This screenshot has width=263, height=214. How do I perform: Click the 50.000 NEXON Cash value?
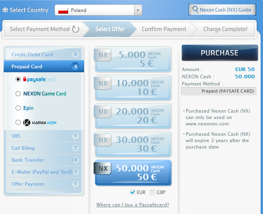245,77
